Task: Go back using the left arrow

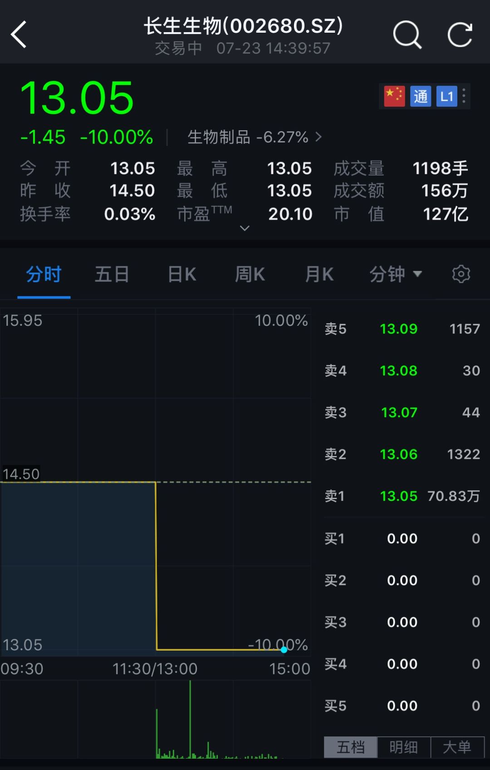Action: click(x=19, y=34)
